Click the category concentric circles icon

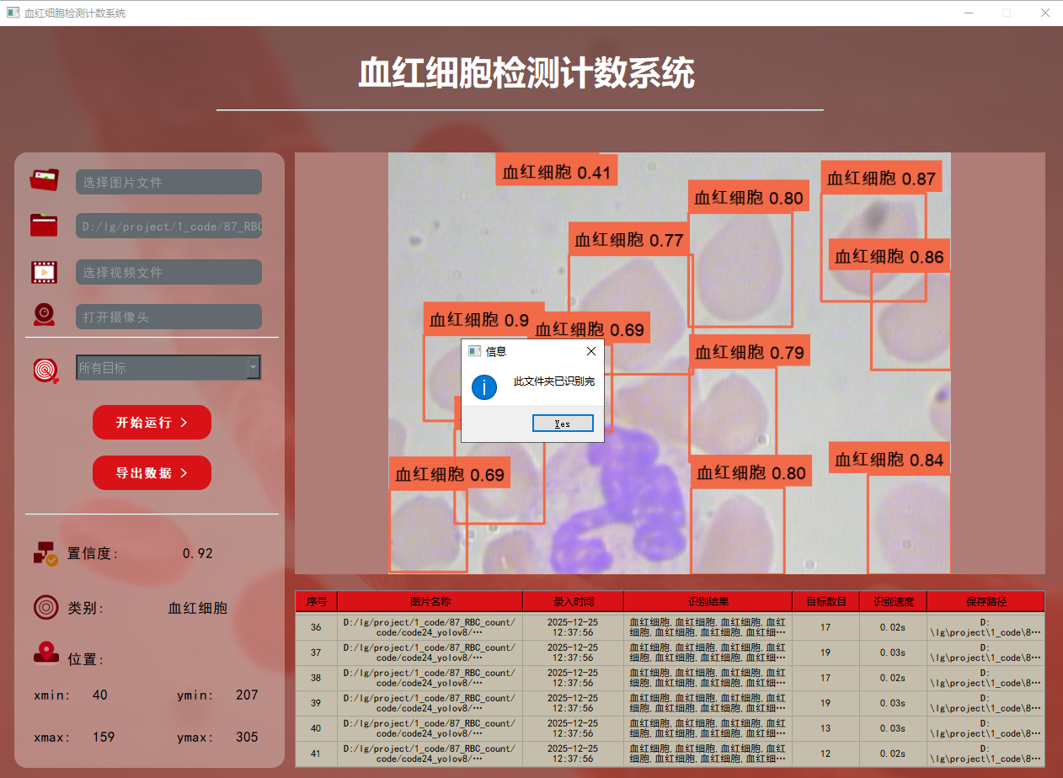[x=45, y=607]
